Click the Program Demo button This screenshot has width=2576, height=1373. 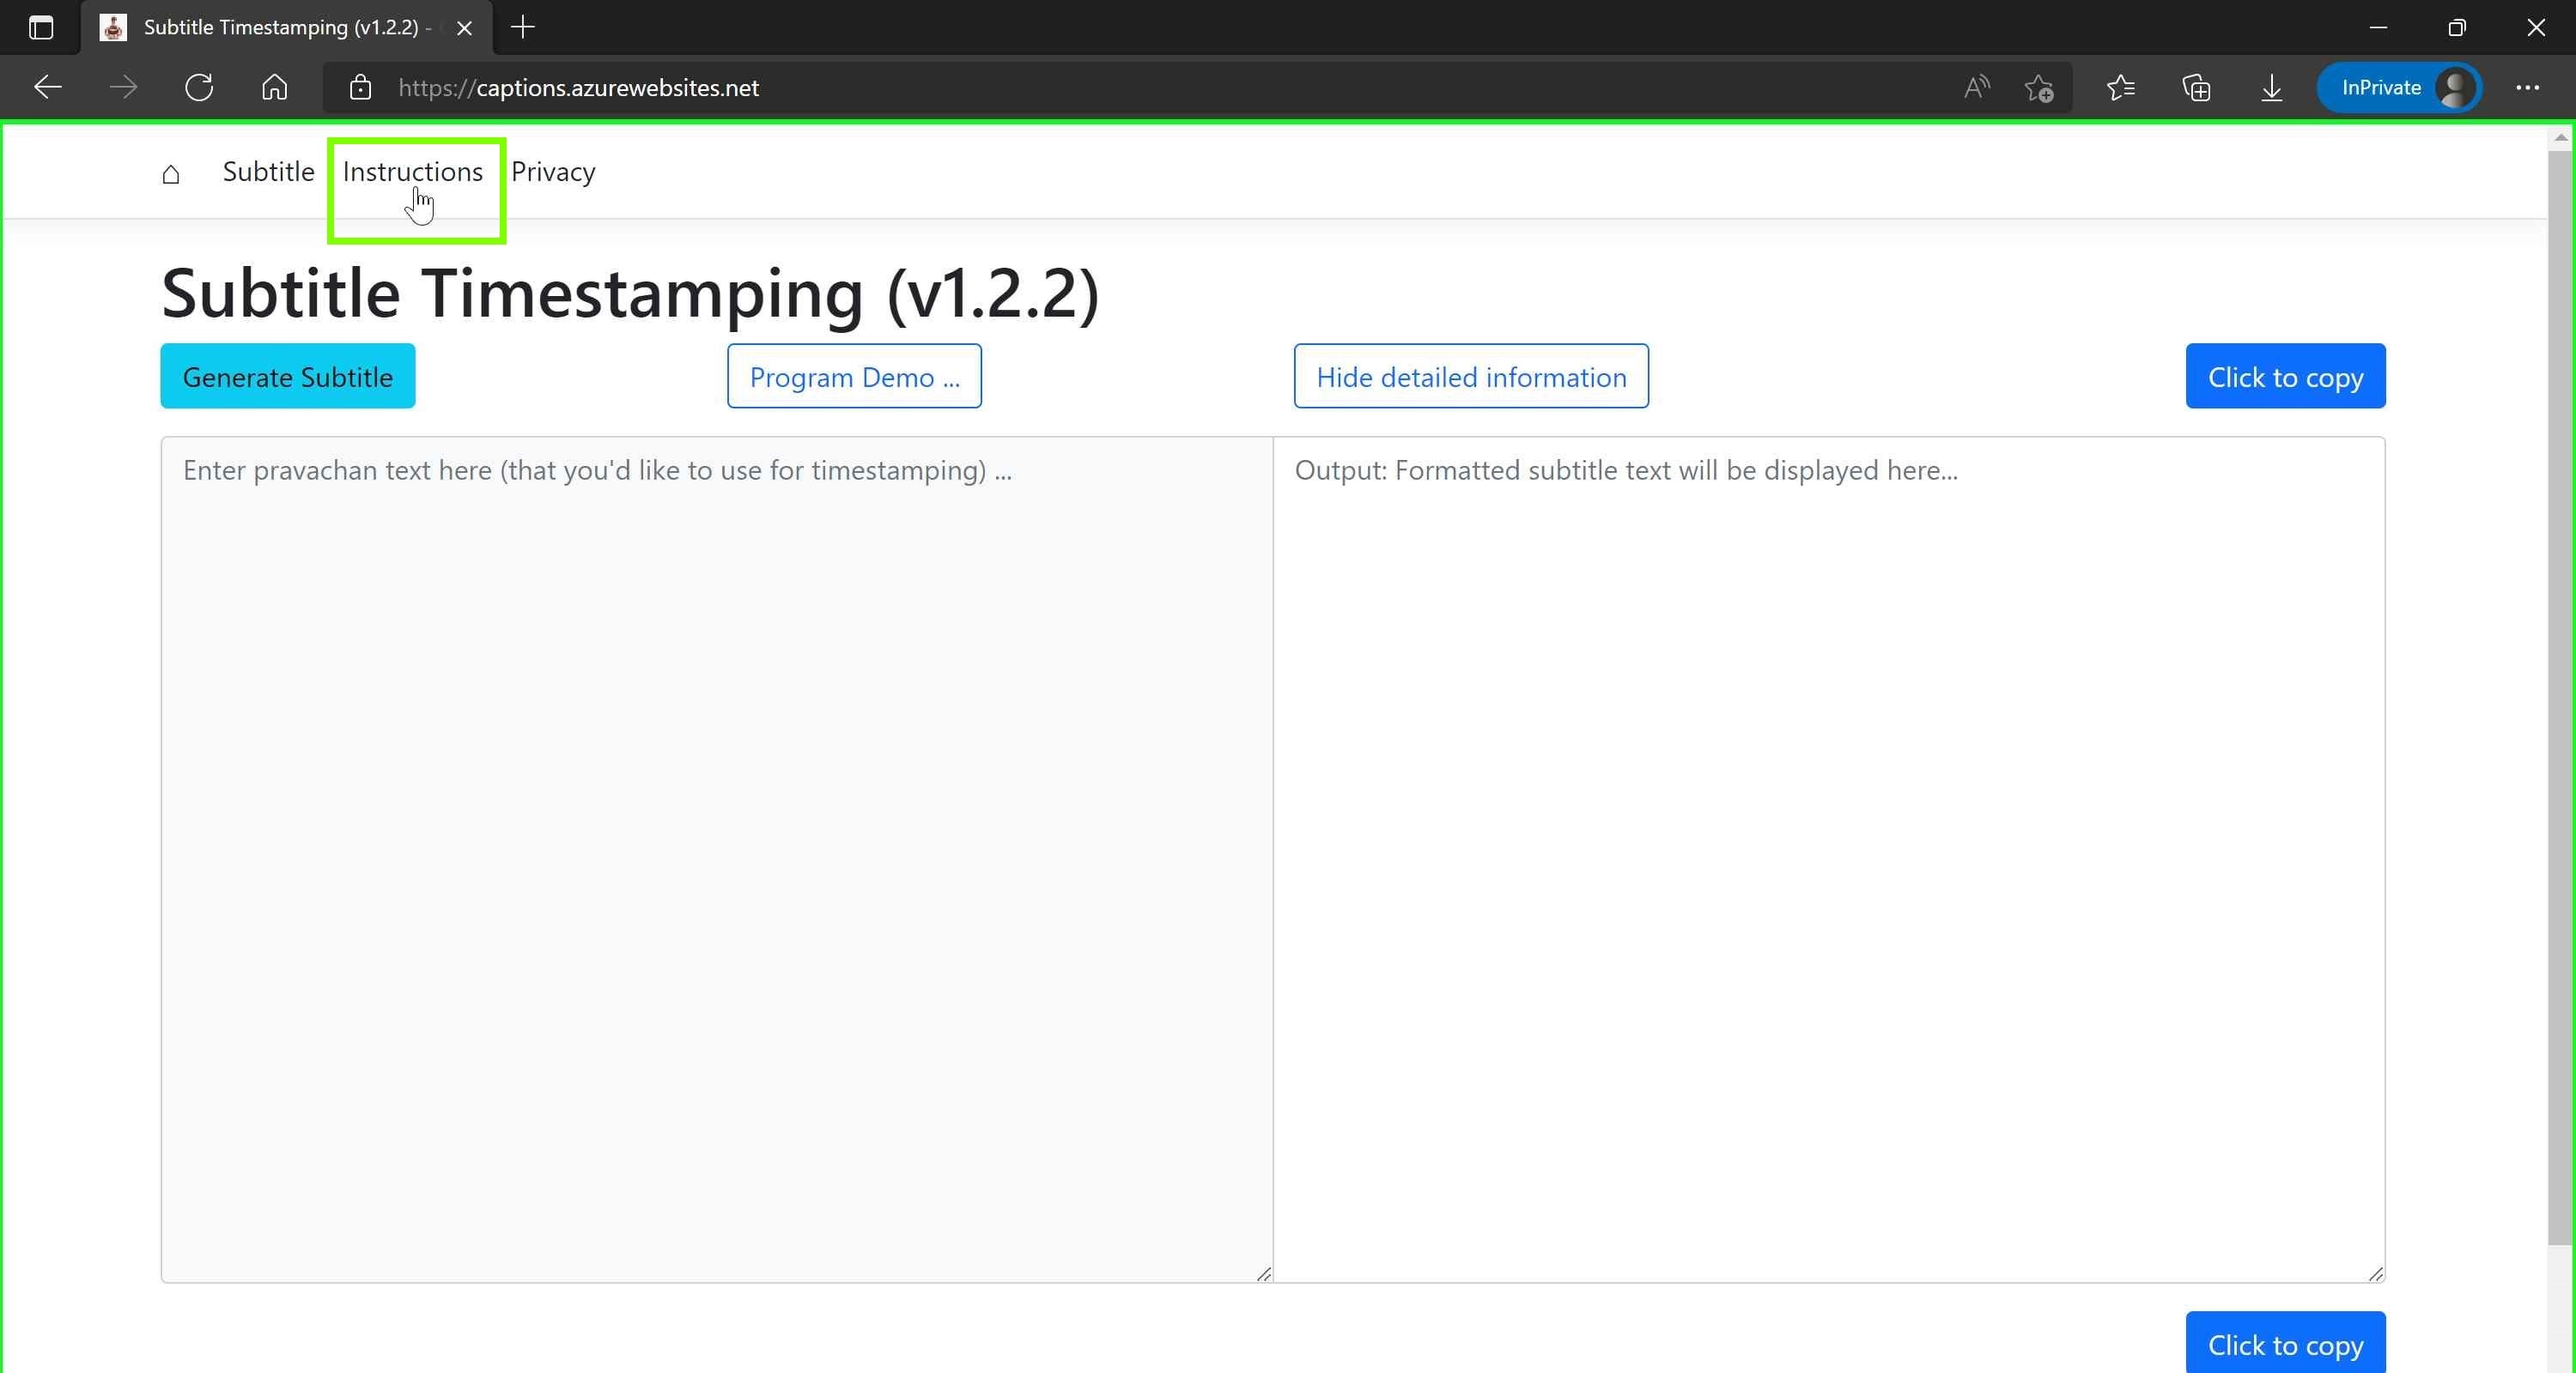pos(854,376)
